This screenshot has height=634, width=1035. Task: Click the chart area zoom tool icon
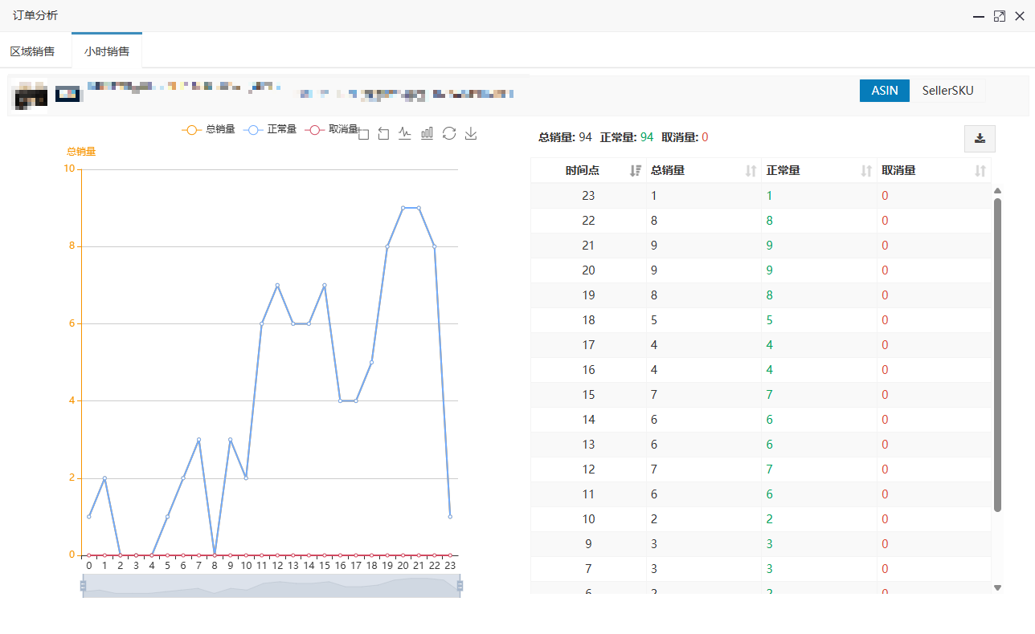click(363, 134)
